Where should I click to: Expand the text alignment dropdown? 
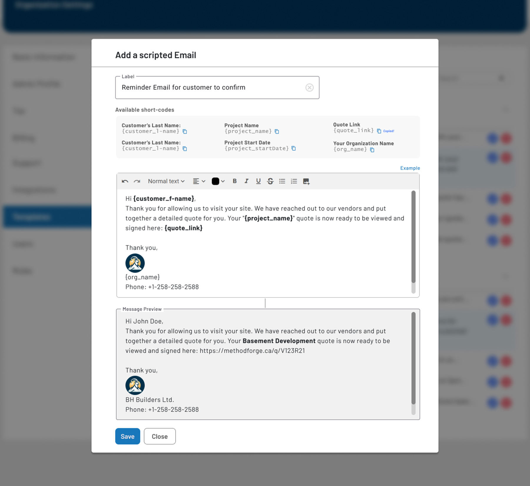(x=199, y=181)
